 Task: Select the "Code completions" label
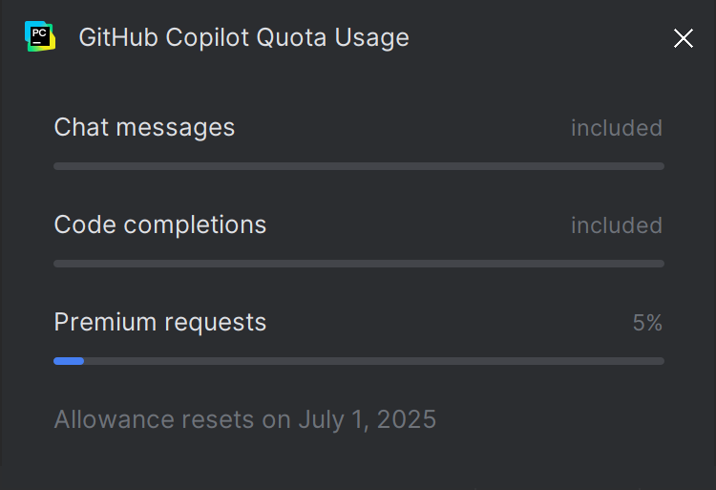pyautogui.click(x=160, y=224)
